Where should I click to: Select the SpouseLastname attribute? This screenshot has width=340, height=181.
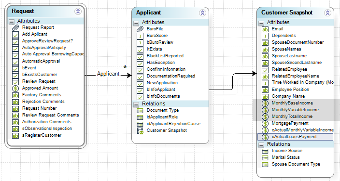[x=289, y=56]
